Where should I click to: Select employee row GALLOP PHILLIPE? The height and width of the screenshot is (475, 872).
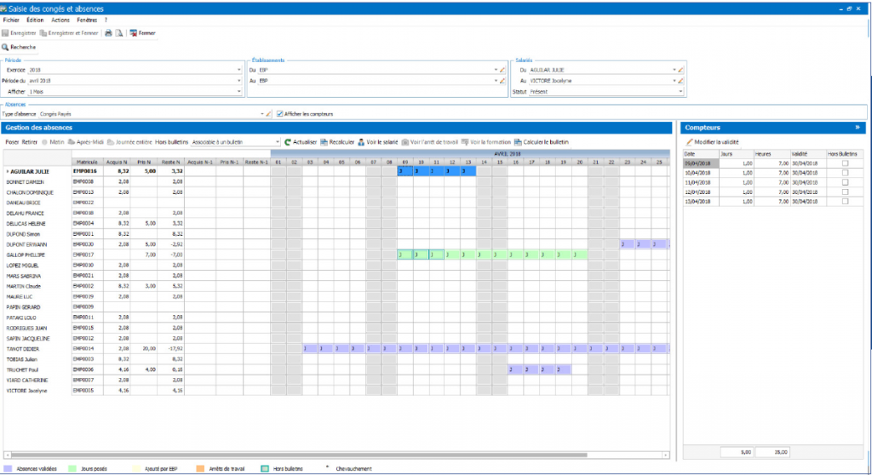point(336,255)
